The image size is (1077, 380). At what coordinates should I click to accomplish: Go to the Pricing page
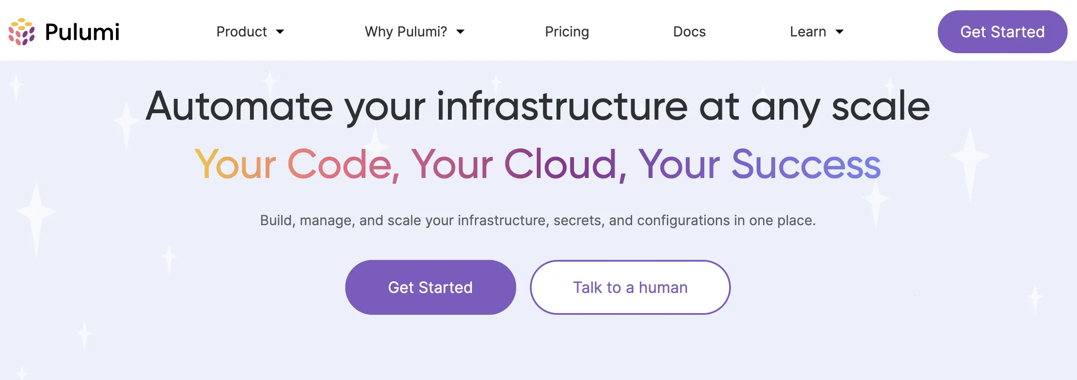pos(567,32)
